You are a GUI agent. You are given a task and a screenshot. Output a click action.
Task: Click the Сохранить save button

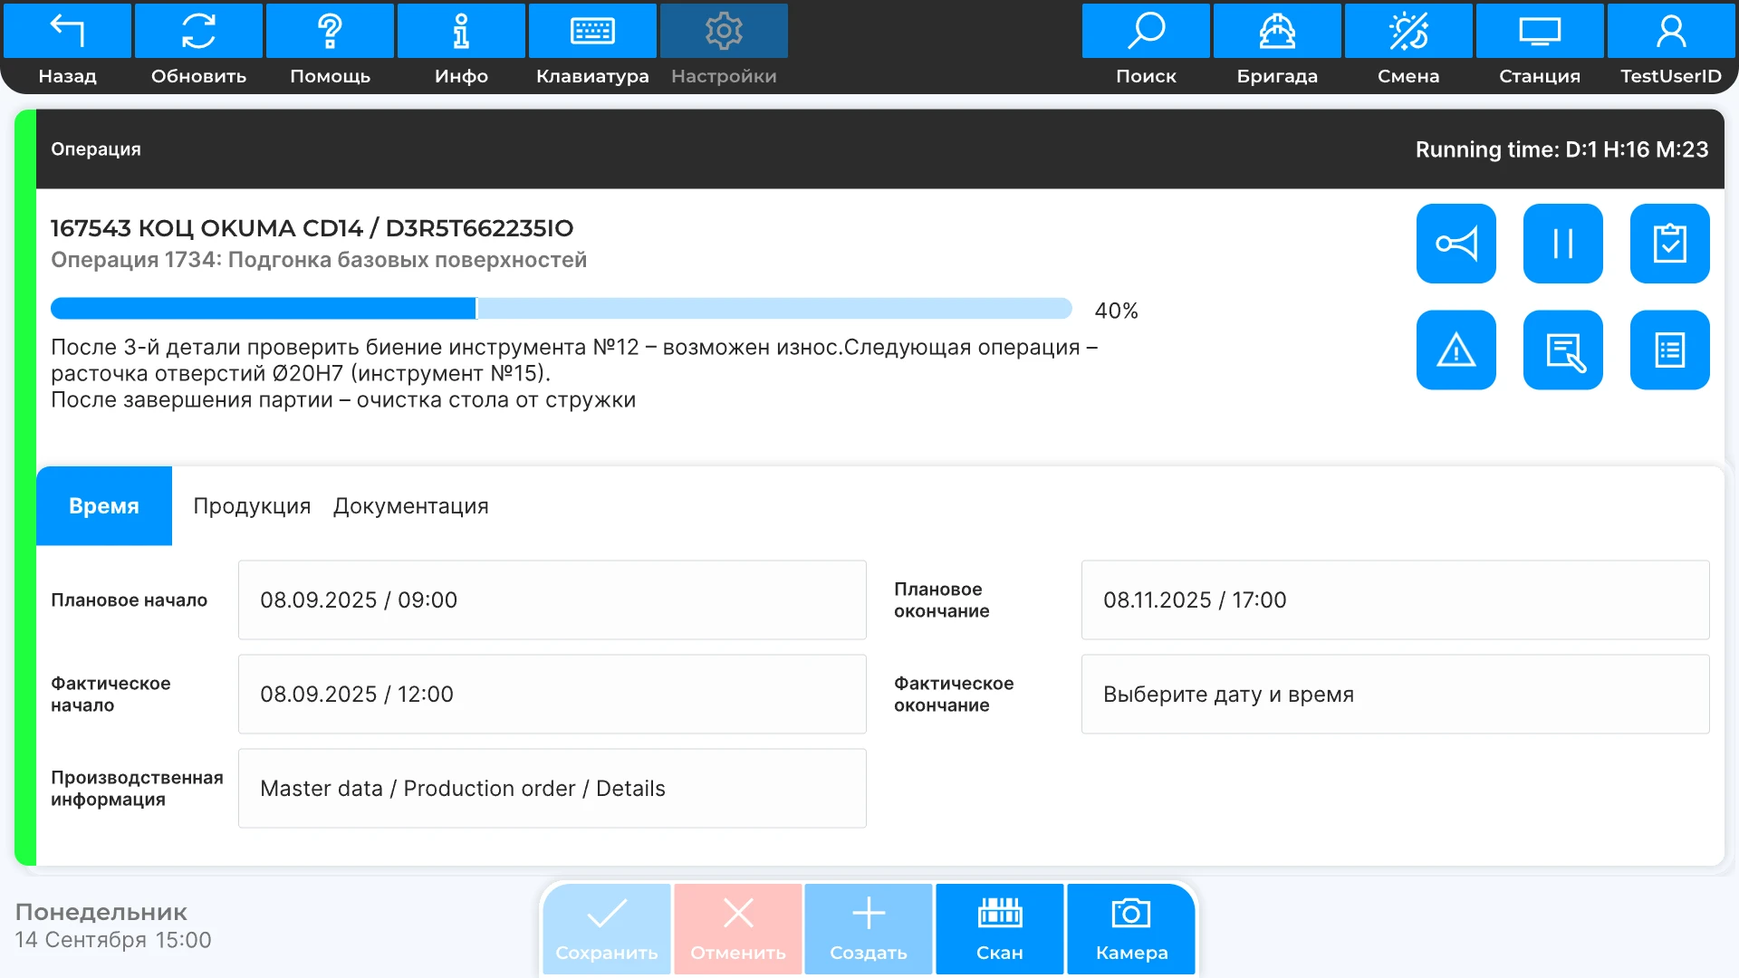607,929
